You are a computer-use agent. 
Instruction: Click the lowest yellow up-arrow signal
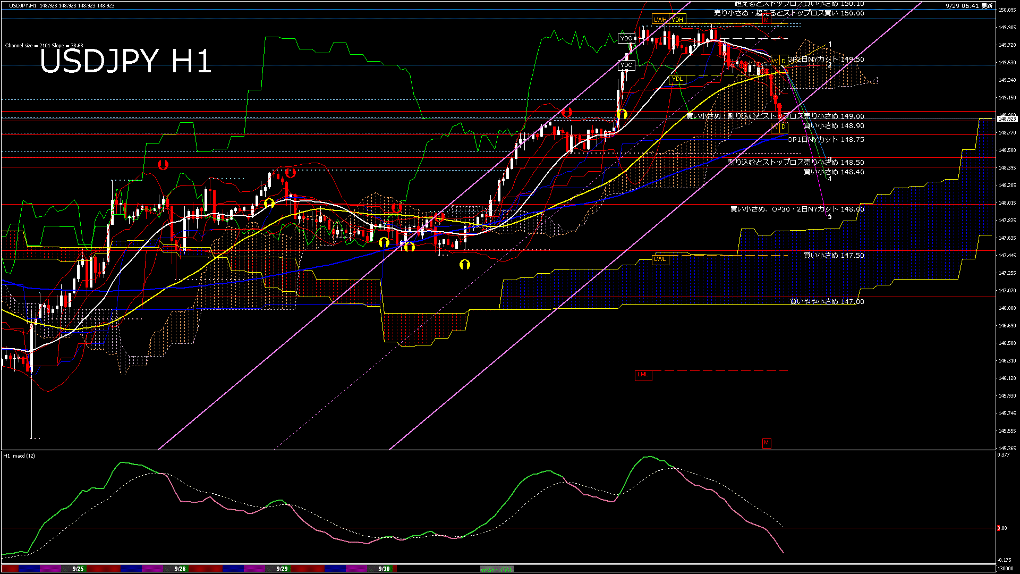pyautogui.click(x=465, y=264)
